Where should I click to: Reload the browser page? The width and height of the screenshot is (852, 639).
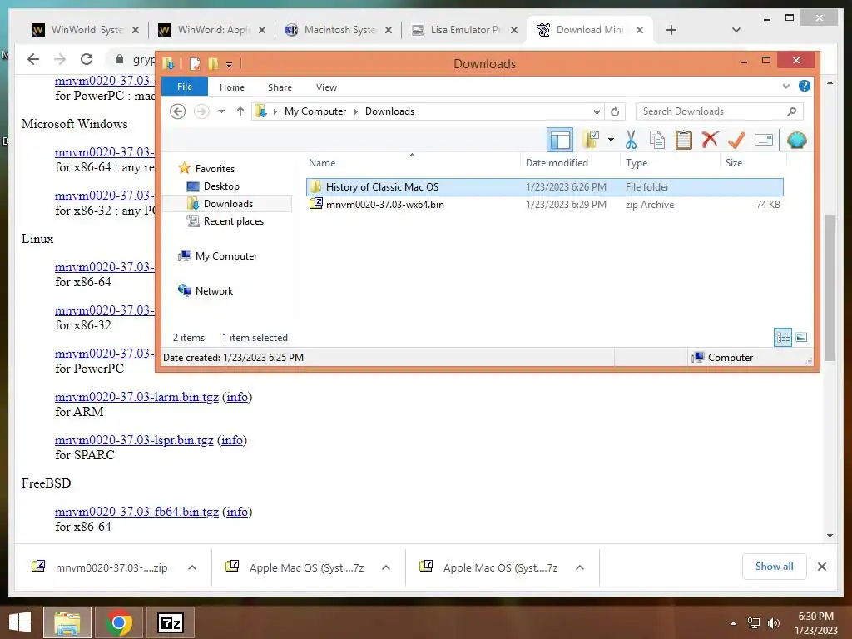pos(87,59)
